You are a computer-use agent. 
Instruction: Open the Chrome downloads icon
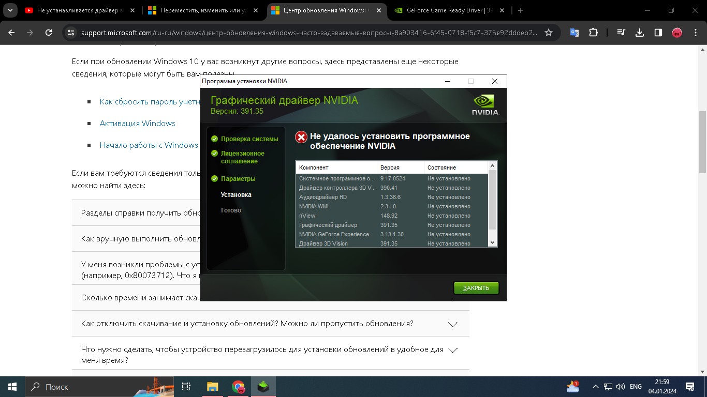640,33
